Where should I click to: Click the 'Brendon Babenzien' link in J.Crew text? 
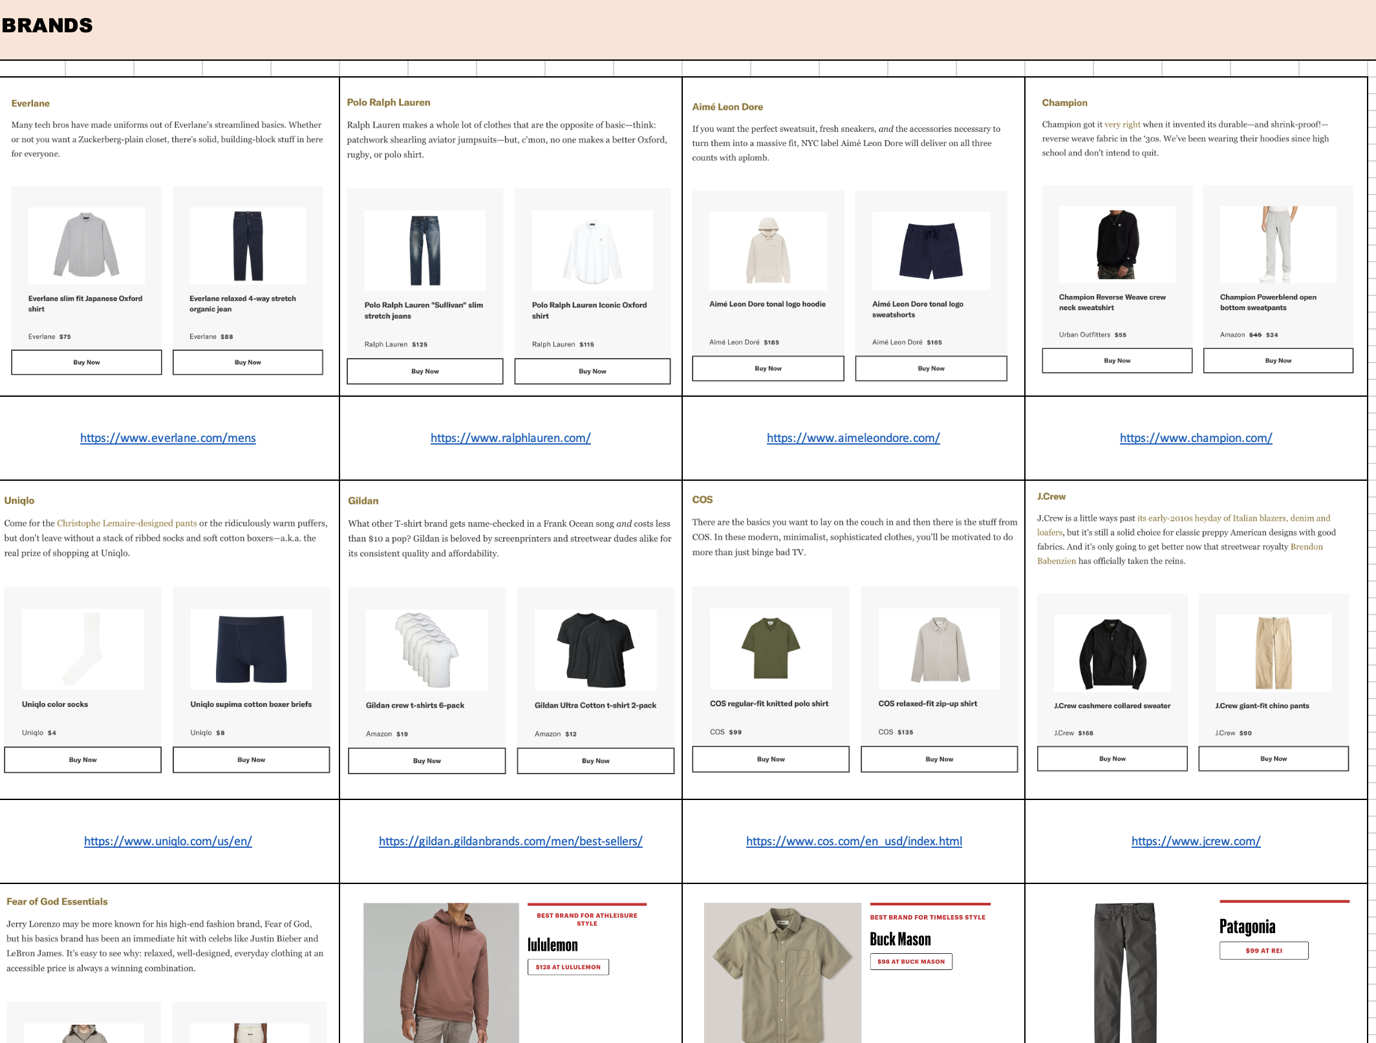(1180, 554)
